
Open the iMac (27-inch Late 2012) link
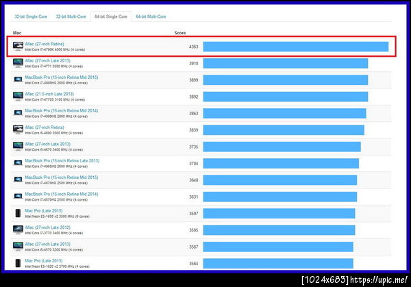point(48,227)
